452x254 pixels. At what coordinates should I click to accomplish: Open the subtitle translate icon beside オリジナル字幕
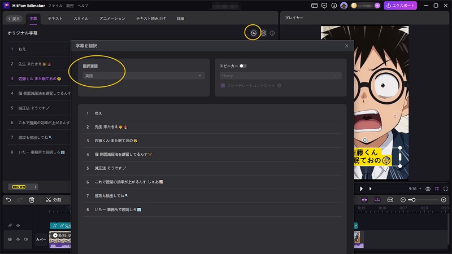[x=253, y=33]
